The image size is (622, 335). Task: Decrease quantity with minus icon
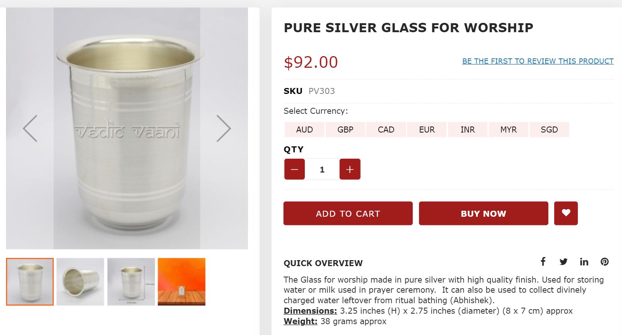pos(294,169)
